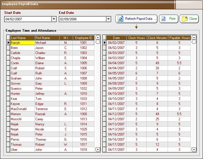
Task: Click the Employee ID column header
Action: tap(83, 38)
